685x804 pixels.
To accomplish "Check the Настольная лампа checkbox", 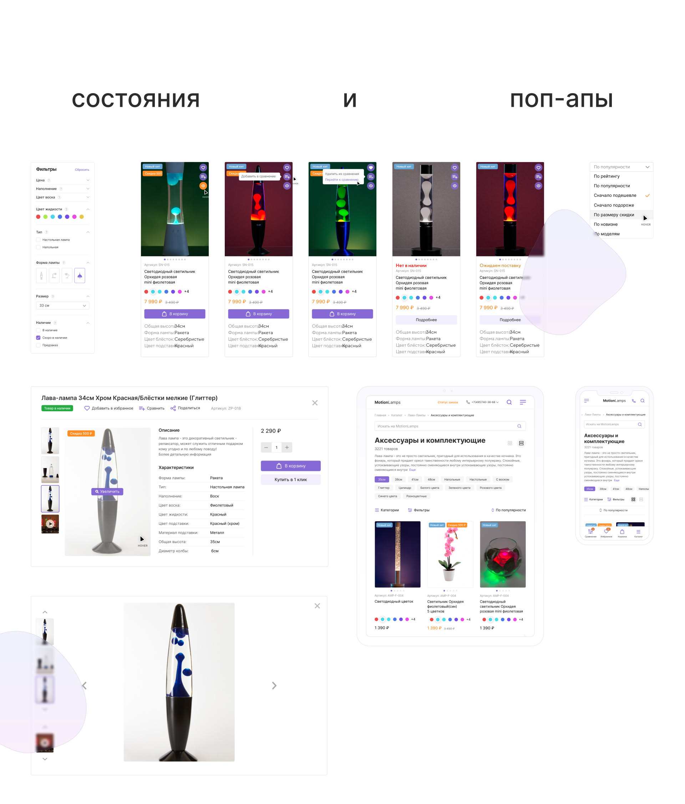I will pos(38,240).
